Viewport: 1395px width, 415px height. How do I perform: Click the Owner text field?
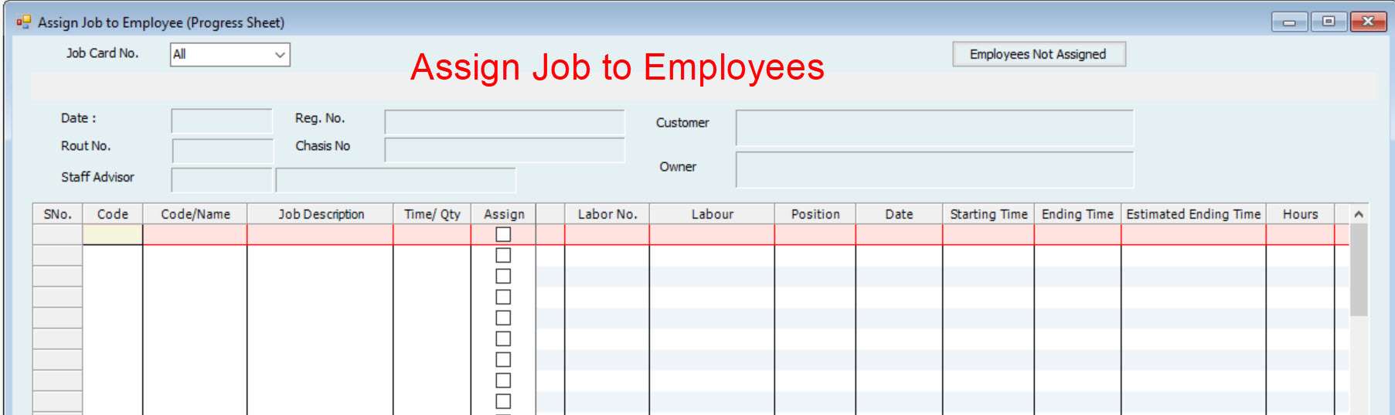[x=934, y=169]
